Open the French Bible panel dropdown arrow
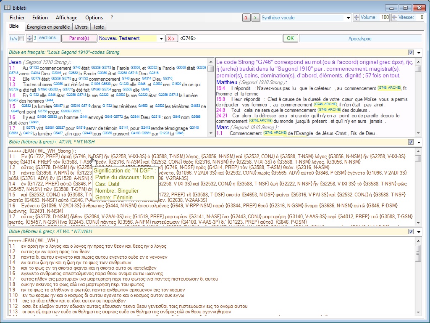The width and height of the screenshot is (430, 323). tap(419, 53)
